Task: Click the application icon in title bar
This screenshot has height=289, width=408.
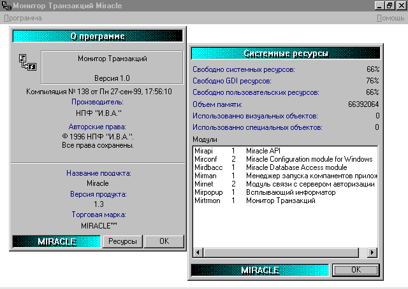Action: [6, 6]
